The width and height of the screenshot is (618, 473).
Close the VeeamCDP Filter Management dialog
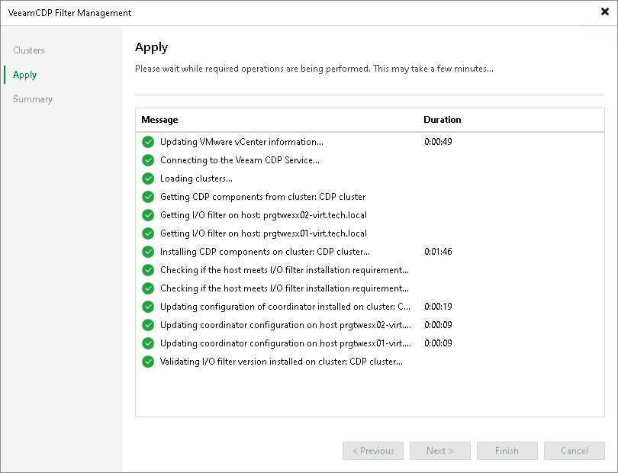click(x=605, y=12)
